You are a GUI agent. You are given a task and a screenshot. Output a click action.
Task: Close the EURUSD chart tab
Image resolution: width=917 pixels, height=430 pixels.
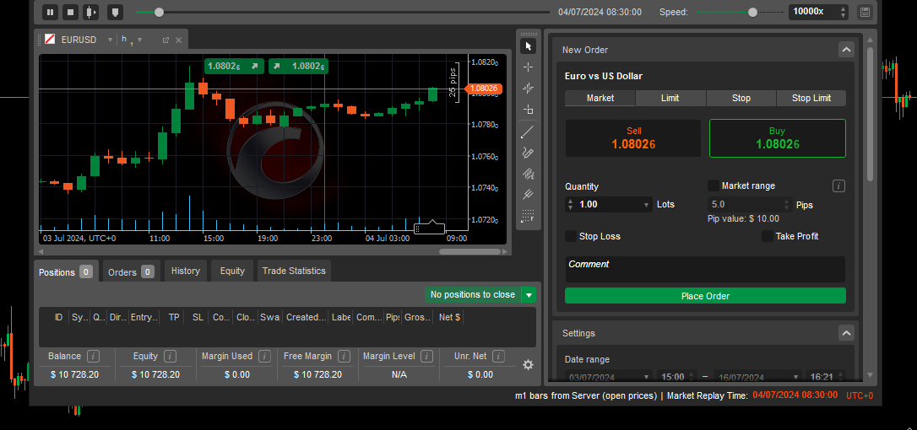click(x=178, y=40)
